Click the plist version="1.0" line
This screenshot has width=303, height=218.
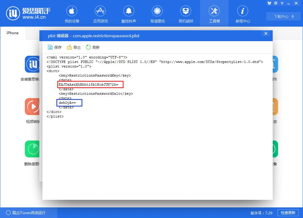[69, 66]
